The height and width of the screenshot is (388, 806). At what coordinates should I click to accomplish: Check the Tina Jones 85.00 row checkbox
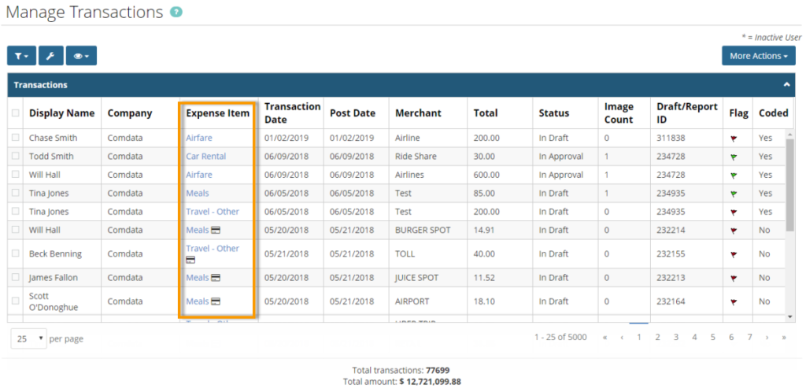pos(16,194)
